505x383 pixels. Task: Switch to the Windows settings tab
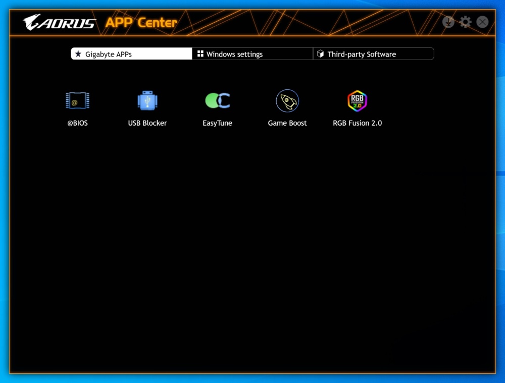coord(252,54)
